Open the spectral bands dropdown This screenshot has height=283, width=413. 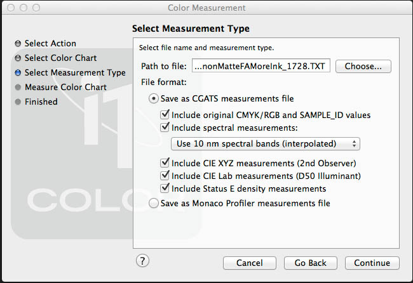[x=266, y=143]
